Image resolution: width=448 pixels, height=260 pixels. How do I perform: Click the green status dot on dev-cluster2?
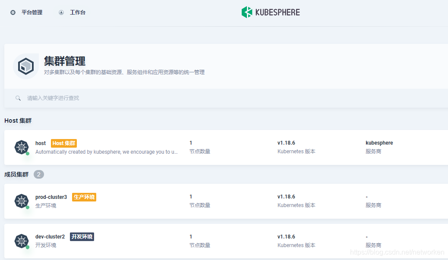click(28, 248)
